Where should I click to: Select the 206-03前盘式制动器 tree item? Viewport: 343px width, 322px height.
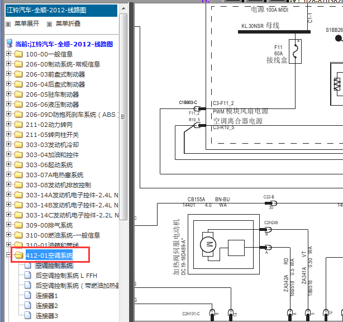point(55,74)
